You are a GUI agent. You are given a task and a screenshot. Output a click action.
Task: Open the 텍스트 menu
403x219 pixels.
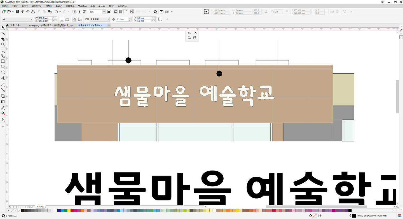82,6
